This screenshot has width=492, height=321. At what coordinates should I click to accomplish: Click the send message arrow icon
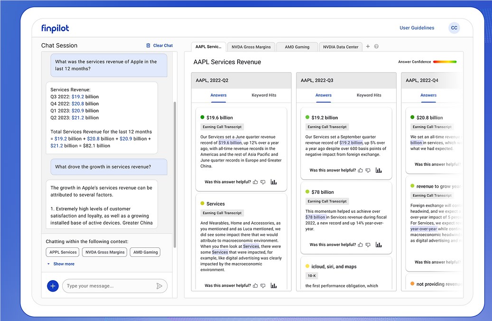pyautogui.click(x=159, y=286)
